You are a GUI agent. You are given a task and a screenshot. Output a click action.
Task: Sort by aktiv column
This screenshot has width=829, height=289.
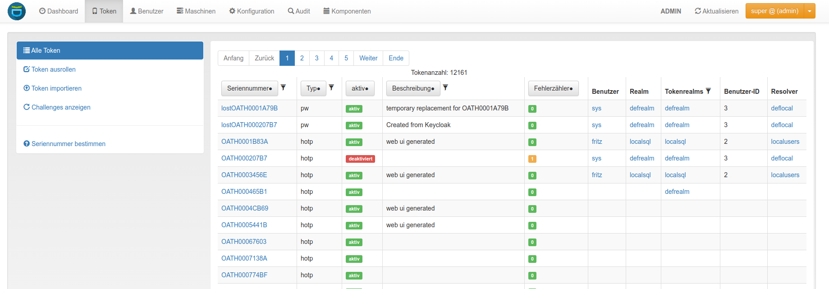360,88
